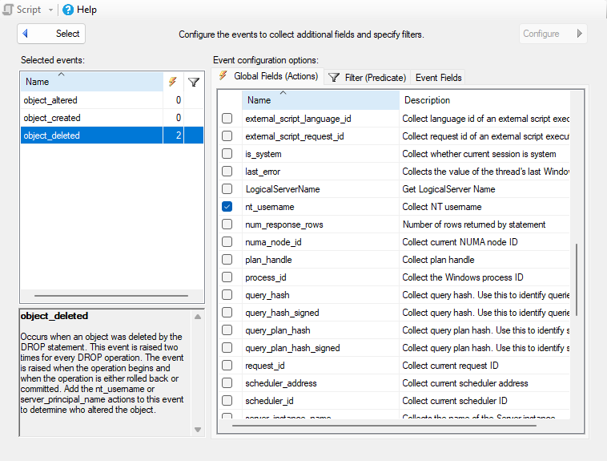Select the nt_username field name
The image size is (607, 461).
click(270, 207)
